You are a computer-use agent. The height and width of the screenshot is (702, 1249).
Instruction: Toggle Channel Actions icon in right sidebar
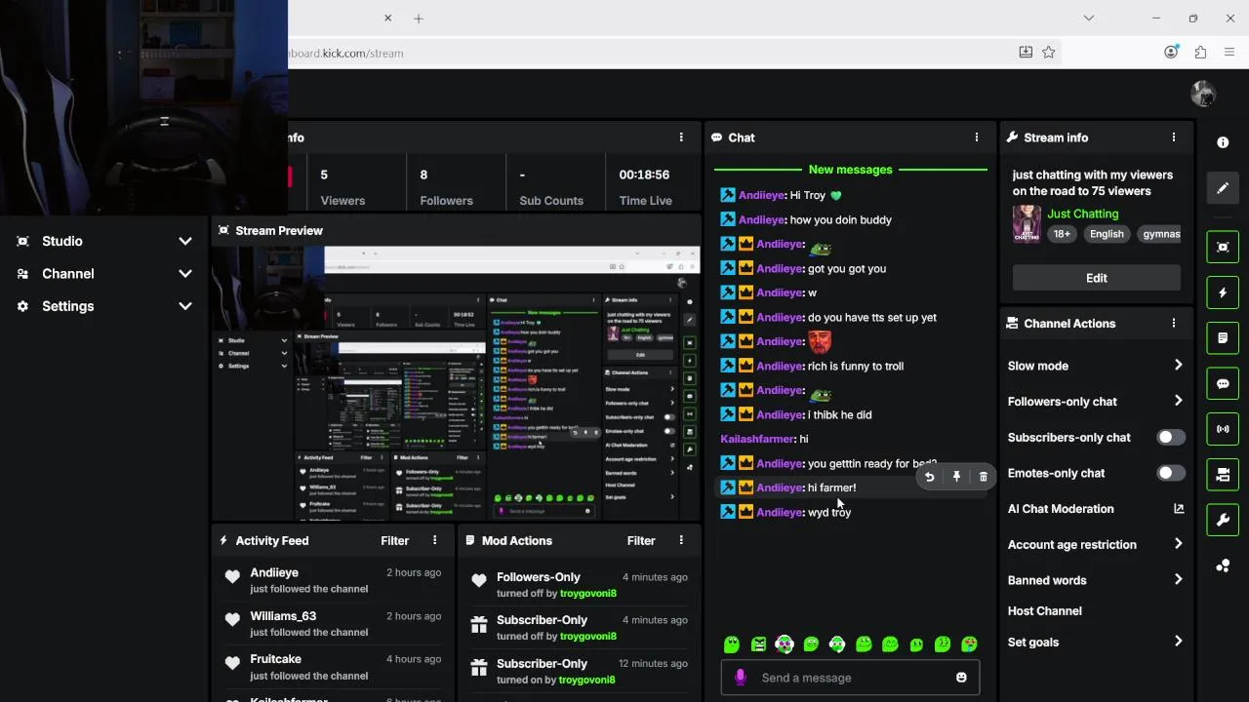coord(1223,475)
